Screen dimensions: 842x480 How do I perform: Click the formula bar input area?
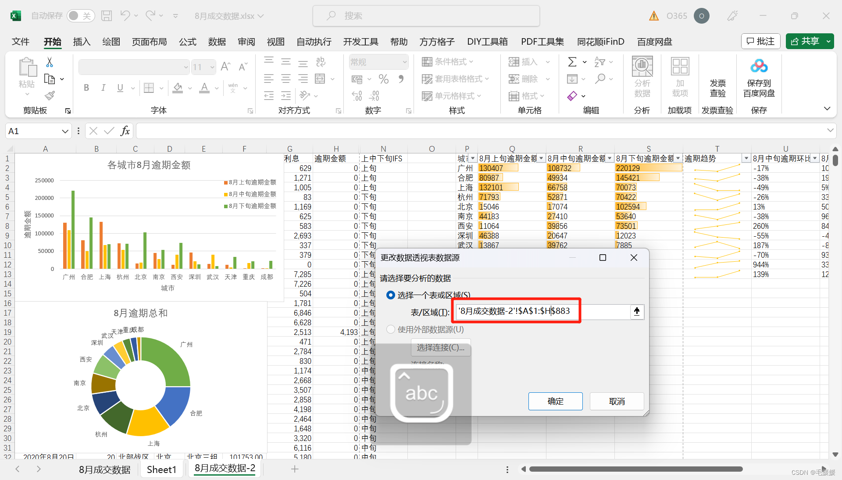point(480,131)
